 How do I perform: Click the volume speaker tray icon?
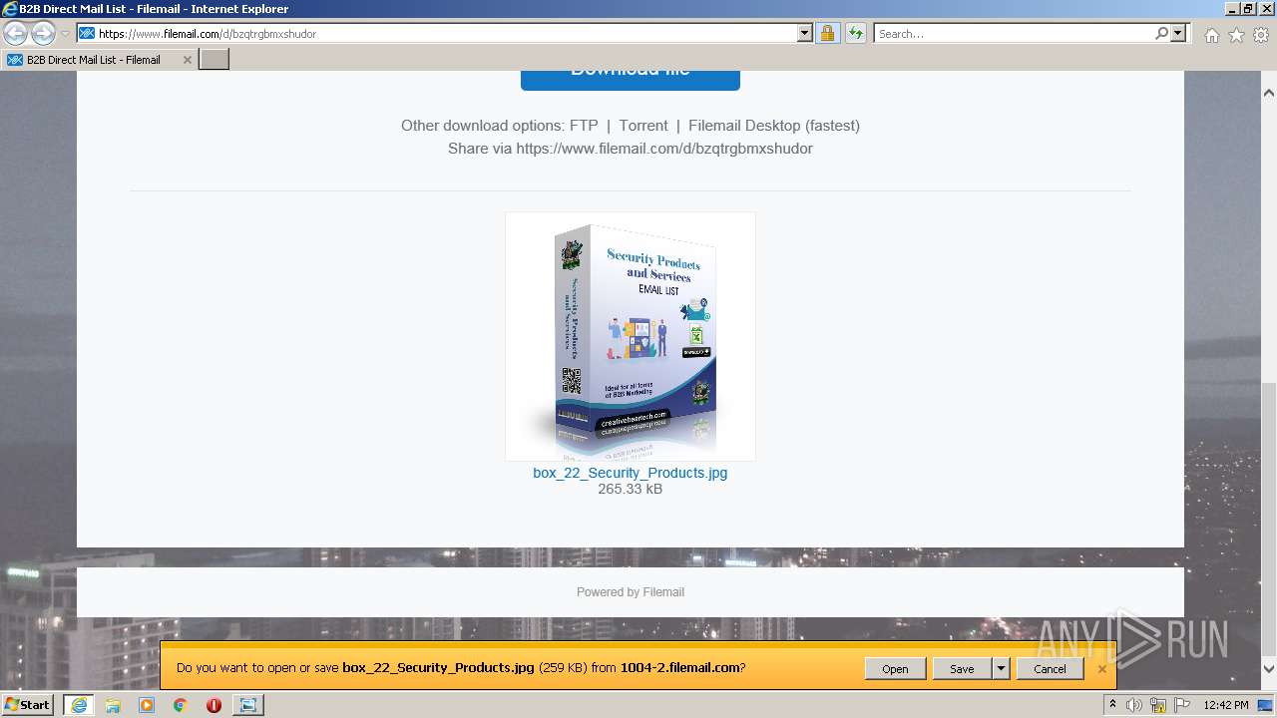pos(1134,705)
